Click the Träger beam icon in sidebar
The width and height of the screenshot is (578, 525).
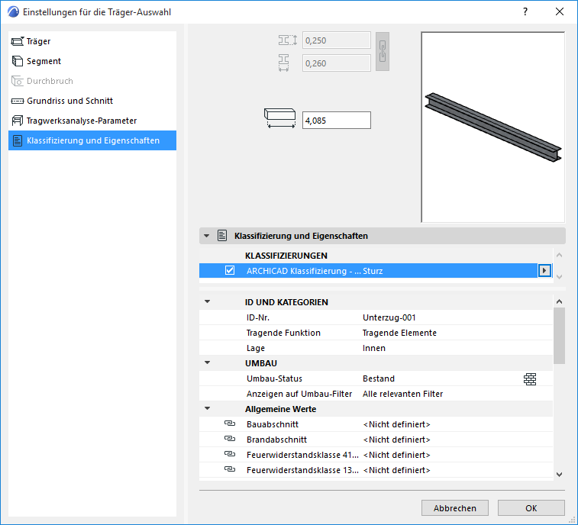pos(18,41)
